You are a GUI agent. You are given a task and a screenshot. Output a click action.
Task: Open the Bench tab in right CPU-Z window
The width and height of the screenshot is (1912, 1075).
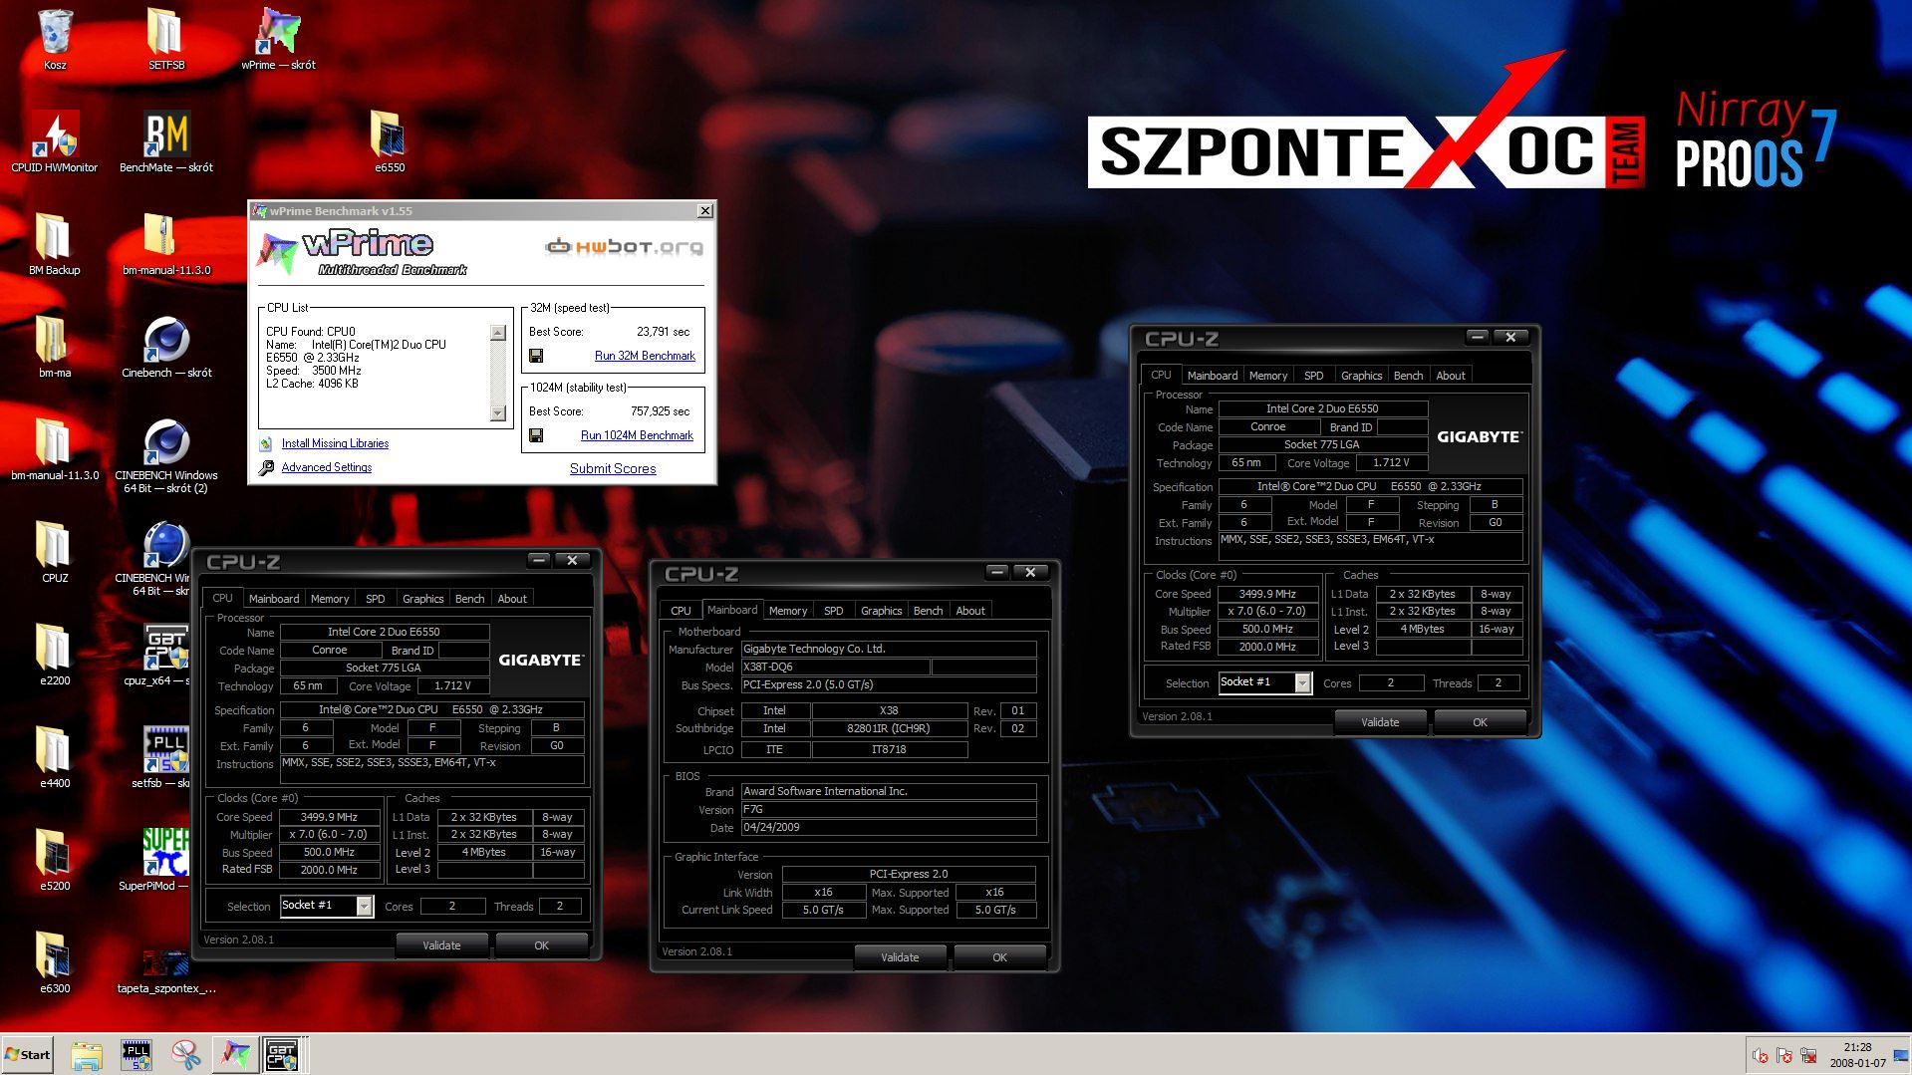pyautogui.click(x=1408, y=376)
